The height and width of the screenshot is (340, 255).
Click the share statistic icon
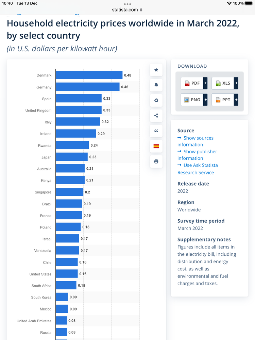coord(156,116)
